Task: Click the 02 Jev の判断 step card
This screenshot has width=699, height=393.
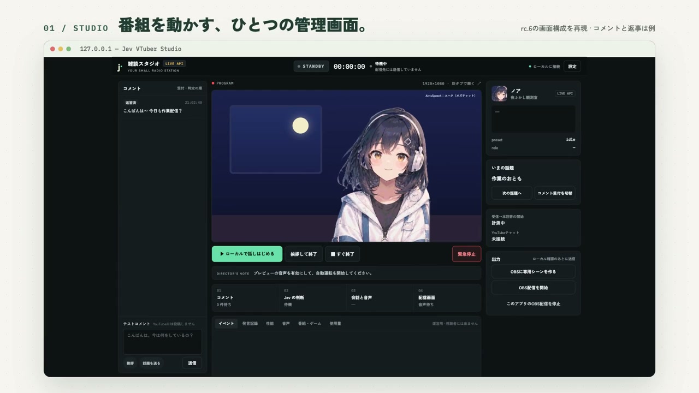Action: [x=312, y=297]
